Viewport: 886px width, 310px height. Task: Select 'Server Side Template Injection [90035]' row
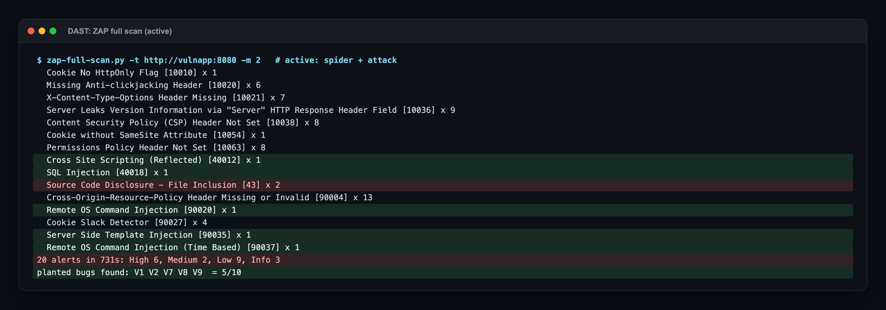click(443, 235)
